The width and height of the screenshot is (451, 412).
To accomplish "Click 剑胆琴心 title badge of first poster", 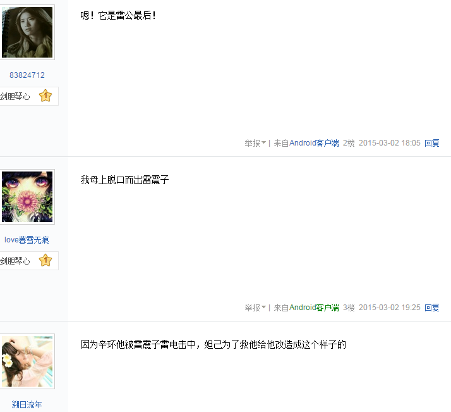I will tap(15, 96).
